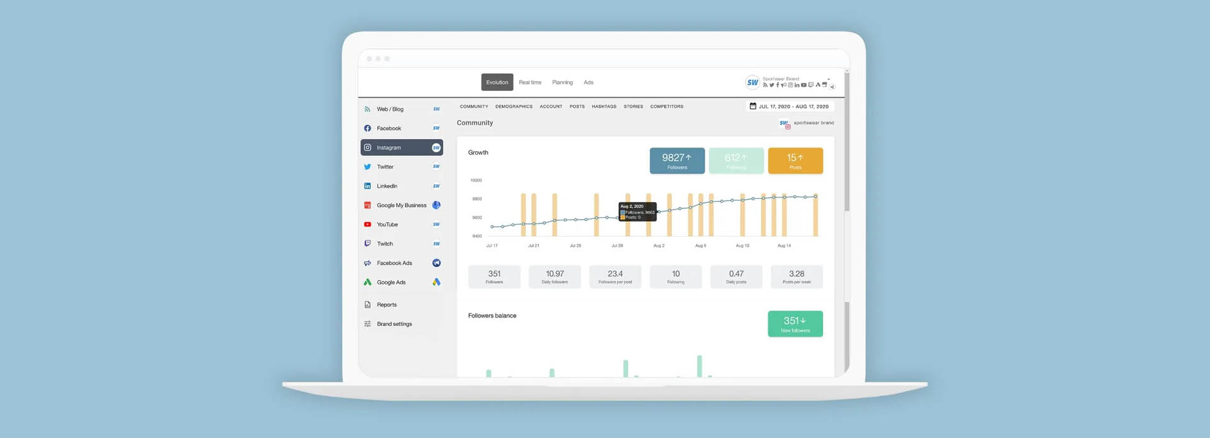Image resolution: width=1210 pixels, height=438 pixels.
Task: Open Google My Business section
Action: tap(401, 206)
